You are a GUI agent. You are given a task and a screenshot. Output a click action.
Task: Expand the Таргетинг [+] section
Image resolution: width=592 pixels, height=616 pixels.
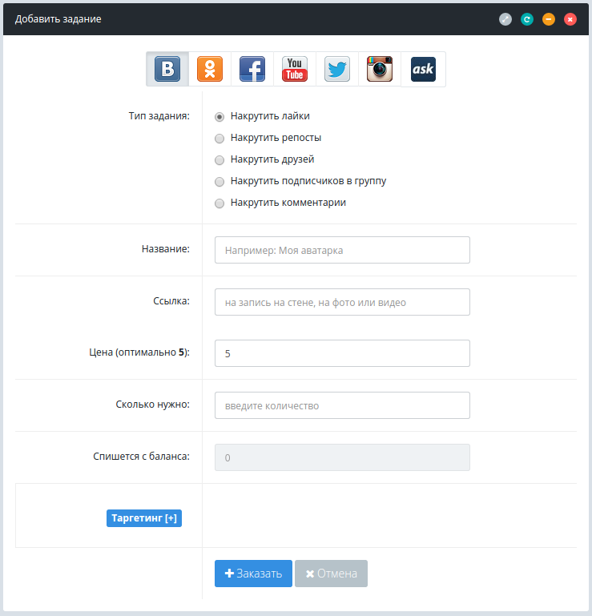[x=144, y=518]
